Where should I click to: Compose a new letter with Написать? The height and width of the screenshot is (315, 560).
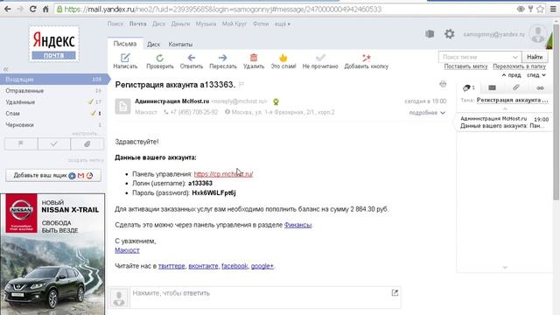125,61
